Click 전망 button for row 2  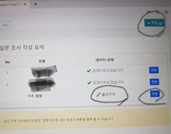pos(154,82)
